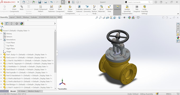Click Zoom to Fit icon
Viewport: 180px width, 95px height.
point(97,18)
